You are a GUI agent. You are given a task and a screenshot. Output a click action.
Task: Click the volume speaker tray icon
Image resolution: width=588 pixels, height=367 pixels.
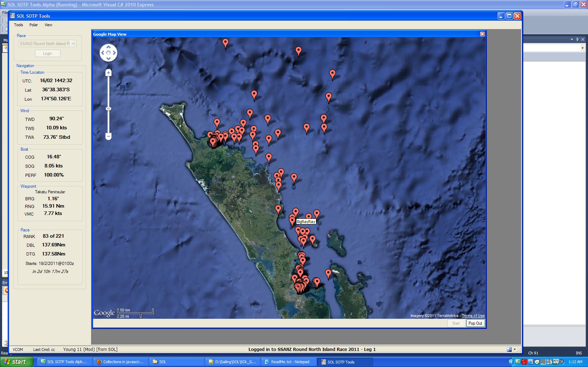pos(562,362)
